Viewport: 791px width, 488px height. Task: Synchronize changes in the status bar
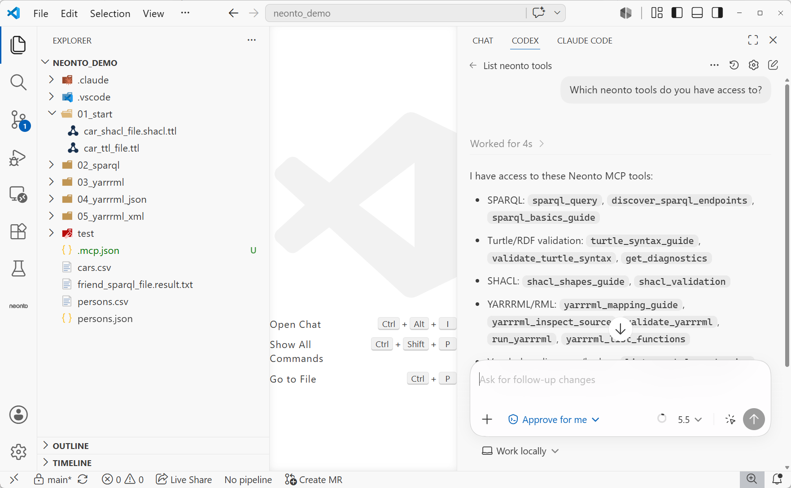pos(83,479)
